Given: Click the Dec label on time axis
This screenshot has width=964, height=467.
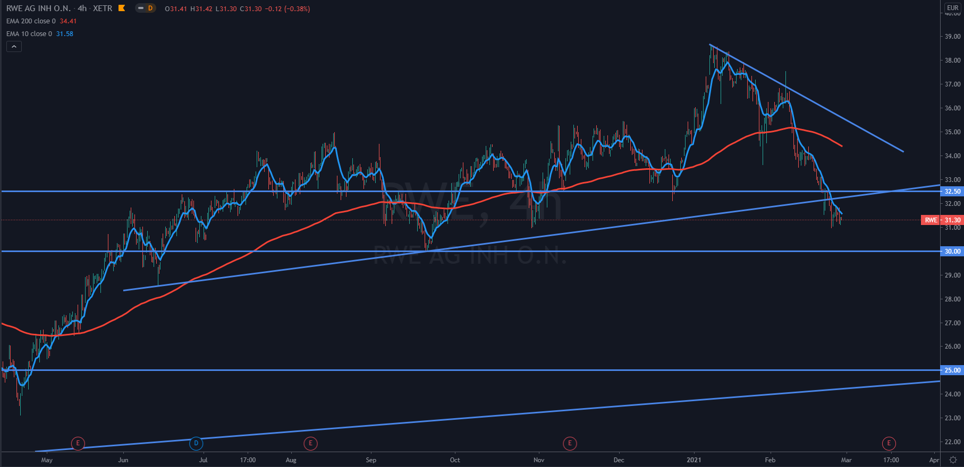Looking at the screenshot, I should (619, 460).
